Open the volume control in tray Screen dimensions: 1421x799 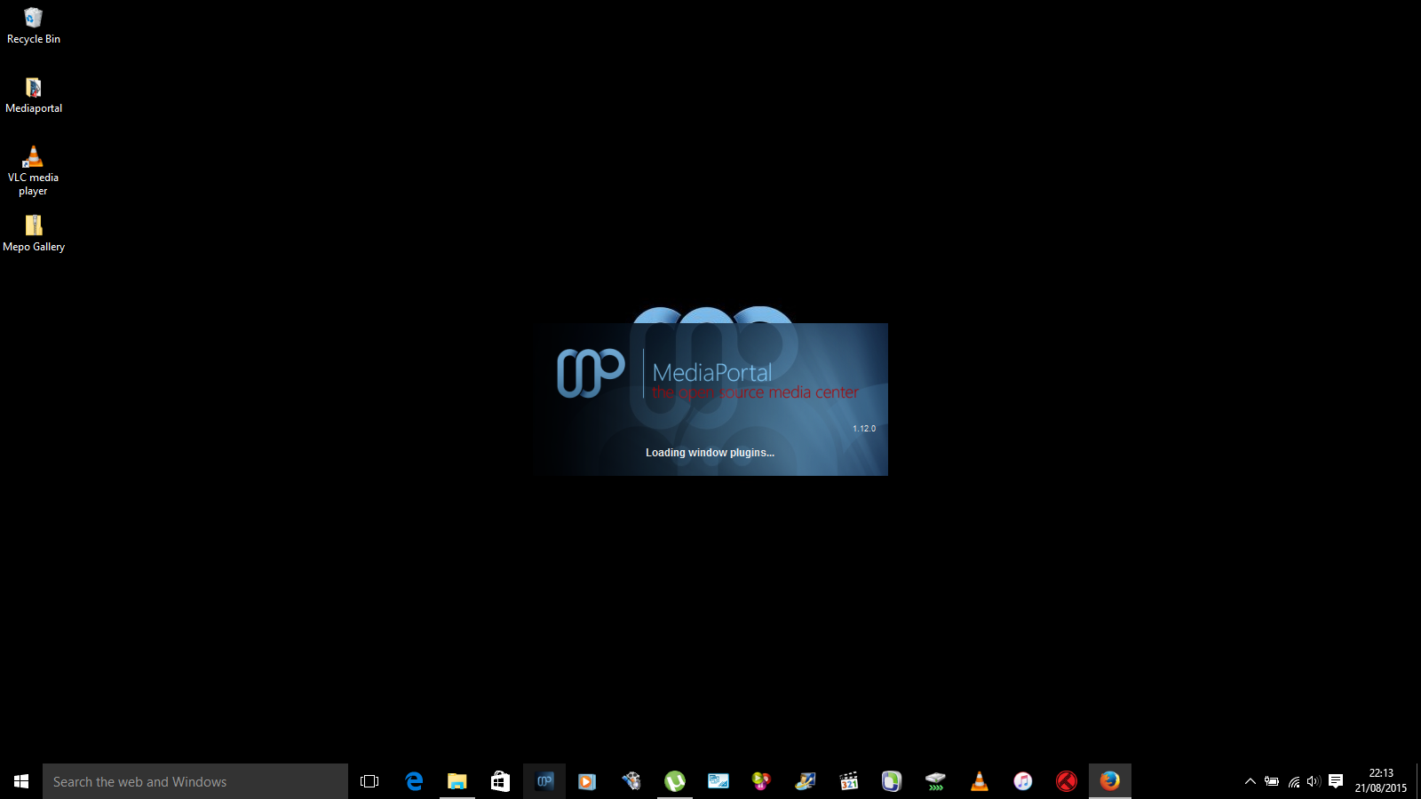(x=1314, y=781)
